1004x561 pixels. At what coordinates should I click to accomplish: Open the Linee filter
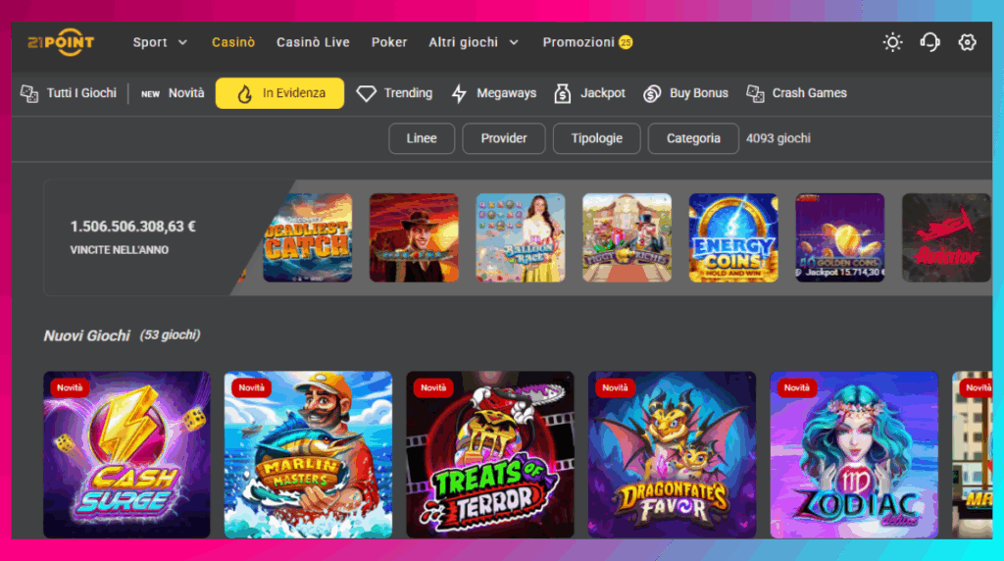click(422, 138)
